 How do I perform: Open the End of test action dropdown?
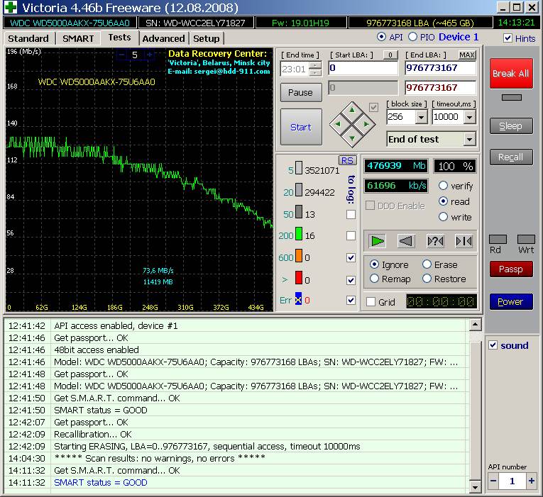(469, 139)
